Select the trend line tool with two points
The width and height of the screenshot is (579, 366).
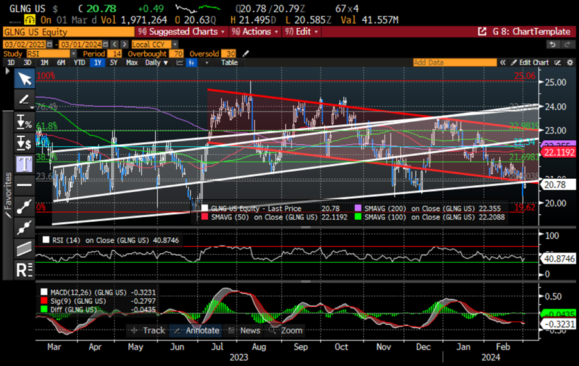25,206
